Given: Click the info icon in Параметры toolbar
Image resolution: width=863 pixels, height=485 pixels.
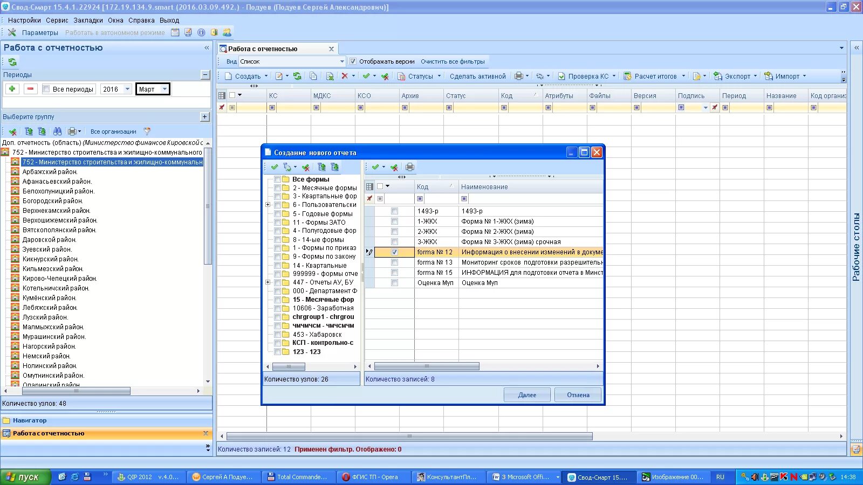Looking at the screenshot, I should [x=201, y=32].
